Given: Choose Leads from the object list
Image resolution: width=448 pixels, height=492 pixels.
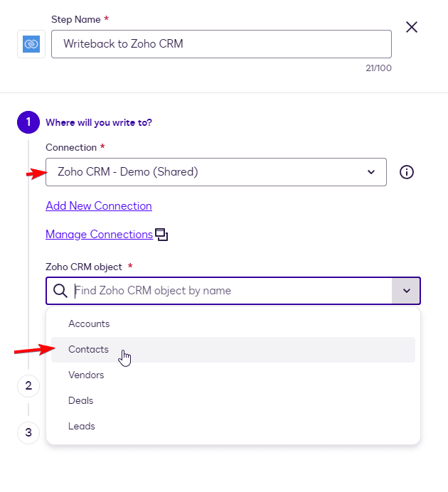Looking at the screenshot, I should (82, 427).
